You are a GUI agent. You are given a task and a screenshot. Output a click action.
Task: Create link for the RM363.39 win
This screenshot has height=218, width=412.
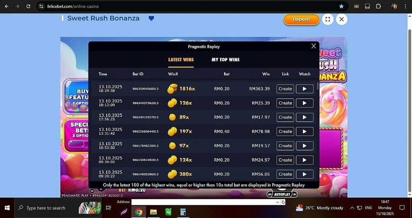pyautogui.click(x=285, y=89)
